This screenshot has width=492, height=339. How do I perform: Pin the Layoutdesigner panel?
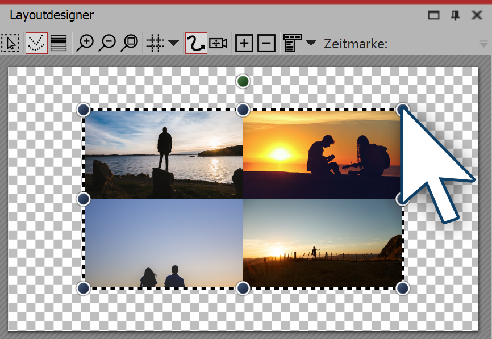455,15
